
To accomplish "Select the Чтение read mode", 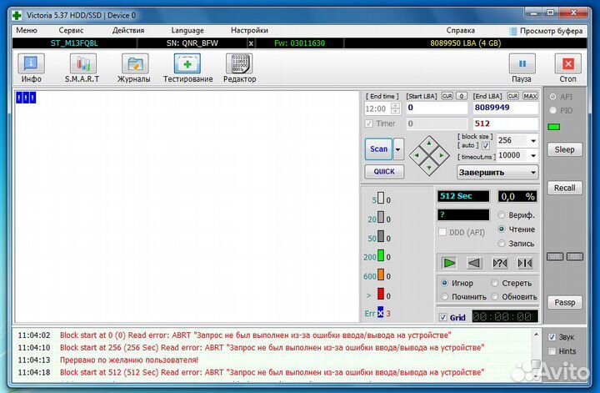I will point(502,229).
